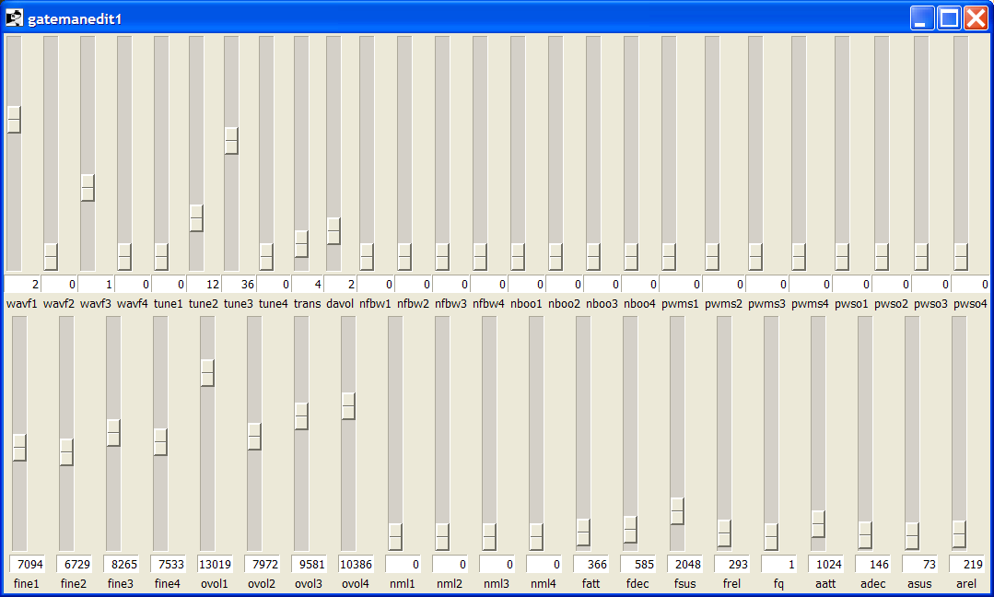Screen dimensions: 994x597
Task: Click the fine1 slider handle
Action: pos(19,448)
